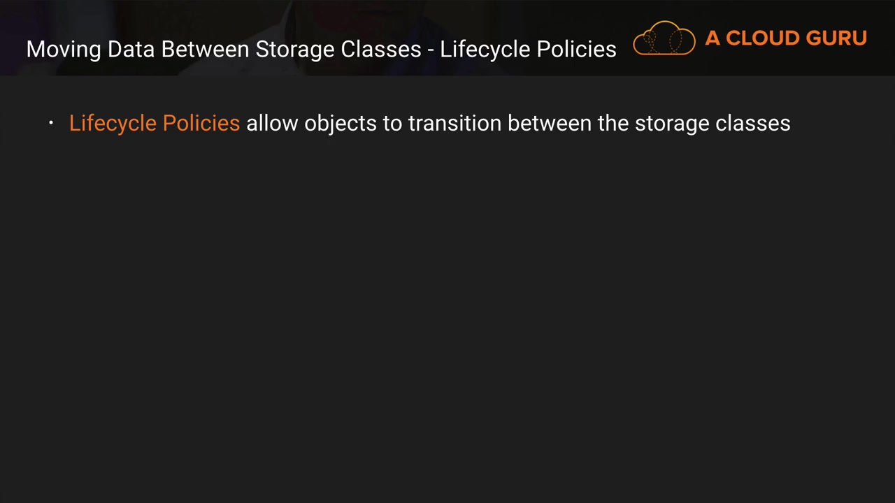Viewport: 895px width, 503px height.
Task: Click lowercase "between" in the bullet sentence
Action: (550, 124)
